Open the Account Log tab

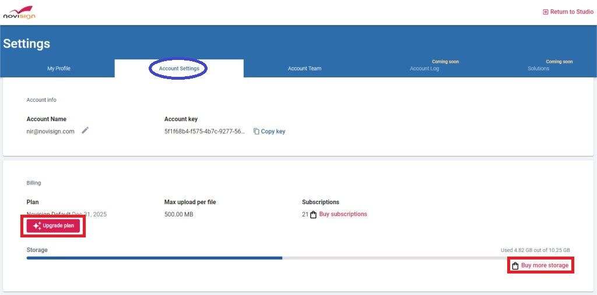[x=424, y=69]
